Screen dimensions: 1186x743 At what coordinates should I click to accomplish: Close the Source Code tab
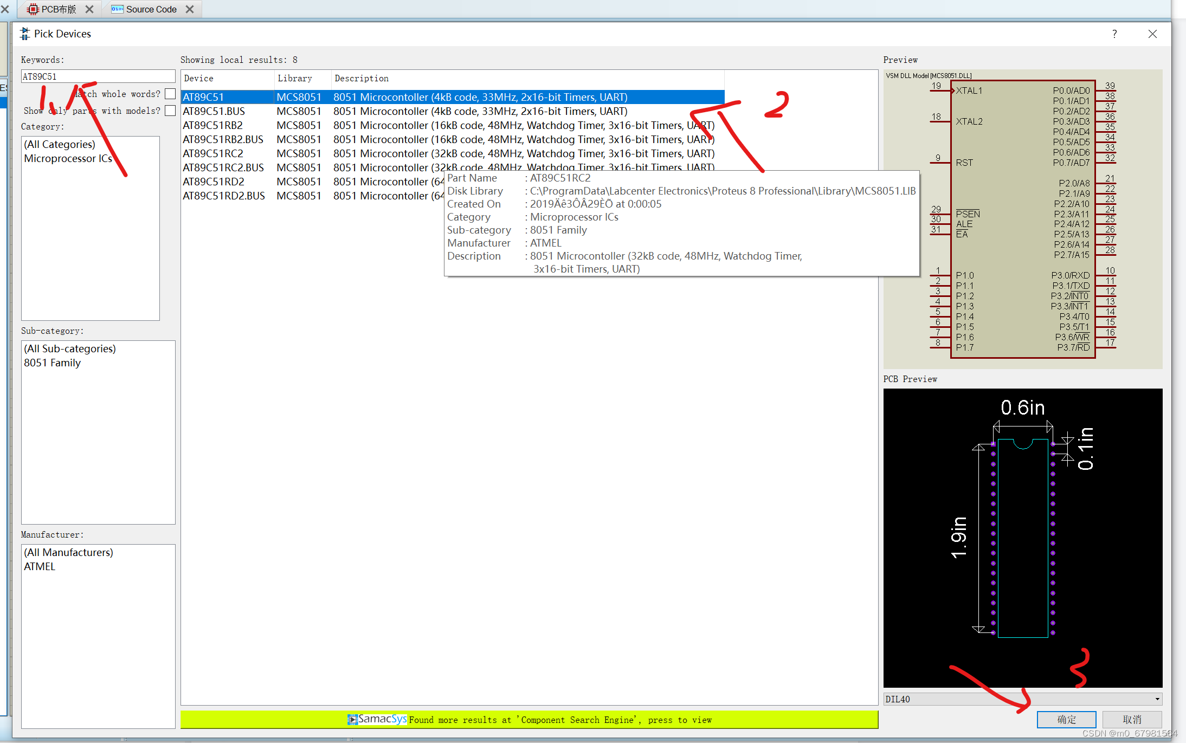[190, 9]
